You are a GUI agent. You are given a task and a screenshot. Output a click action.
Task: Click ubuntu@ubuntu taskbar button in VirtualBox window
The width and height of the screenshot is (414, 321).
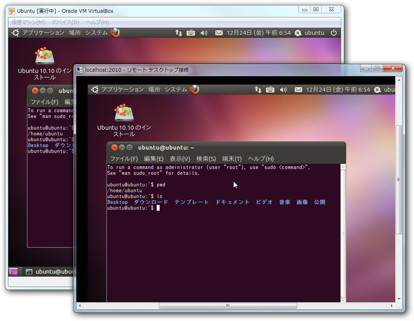tap(49, 272)
